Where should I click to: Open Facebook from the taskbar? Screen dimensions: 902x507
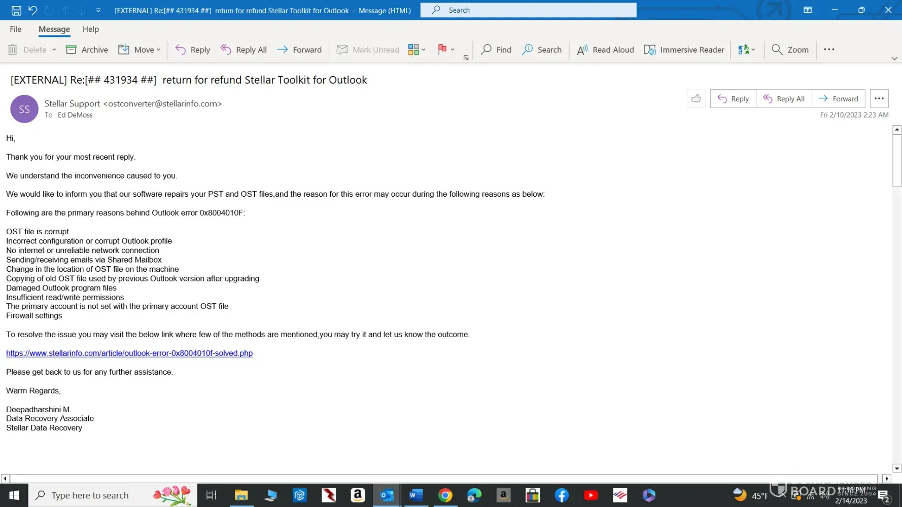(562, 495)
